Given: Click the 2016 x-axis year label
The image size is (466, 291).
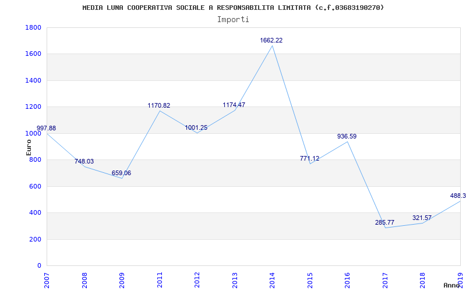Looking at the screenshot, I should pos(347,280).
